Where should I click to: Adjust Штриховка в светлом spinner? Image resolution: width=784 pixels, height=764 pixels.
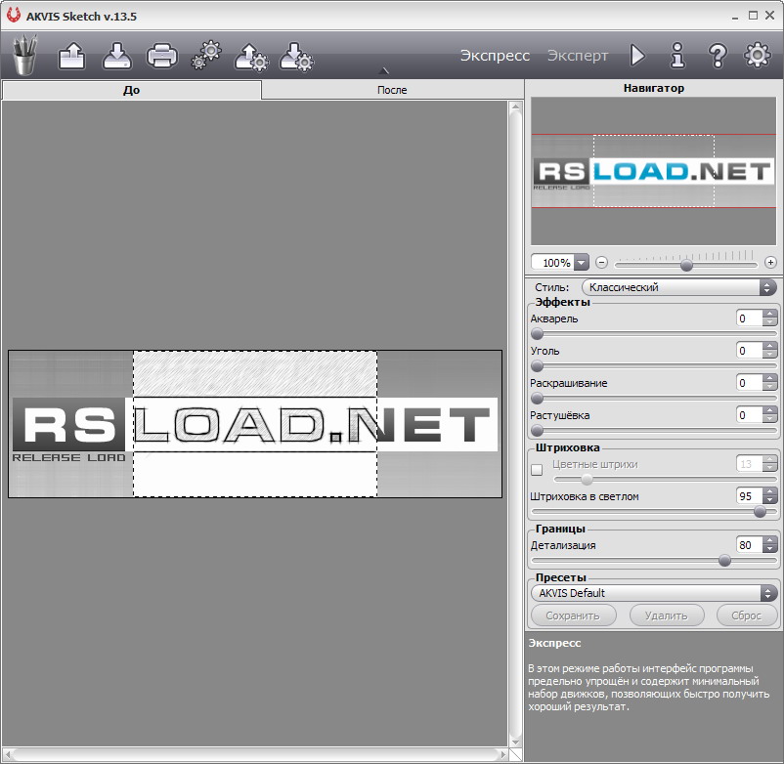click(770, 496)
